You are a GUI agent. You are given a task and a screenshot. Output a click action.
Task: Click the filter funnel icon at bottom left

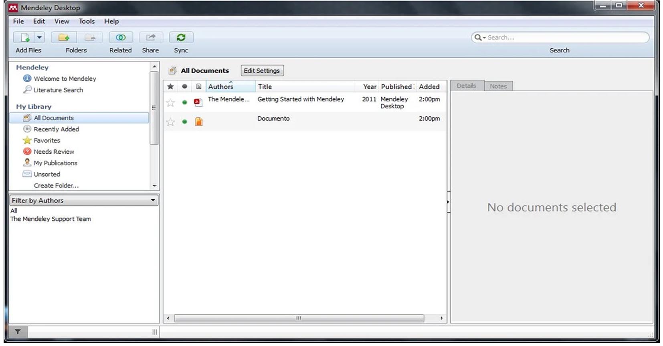click(18, 332)
